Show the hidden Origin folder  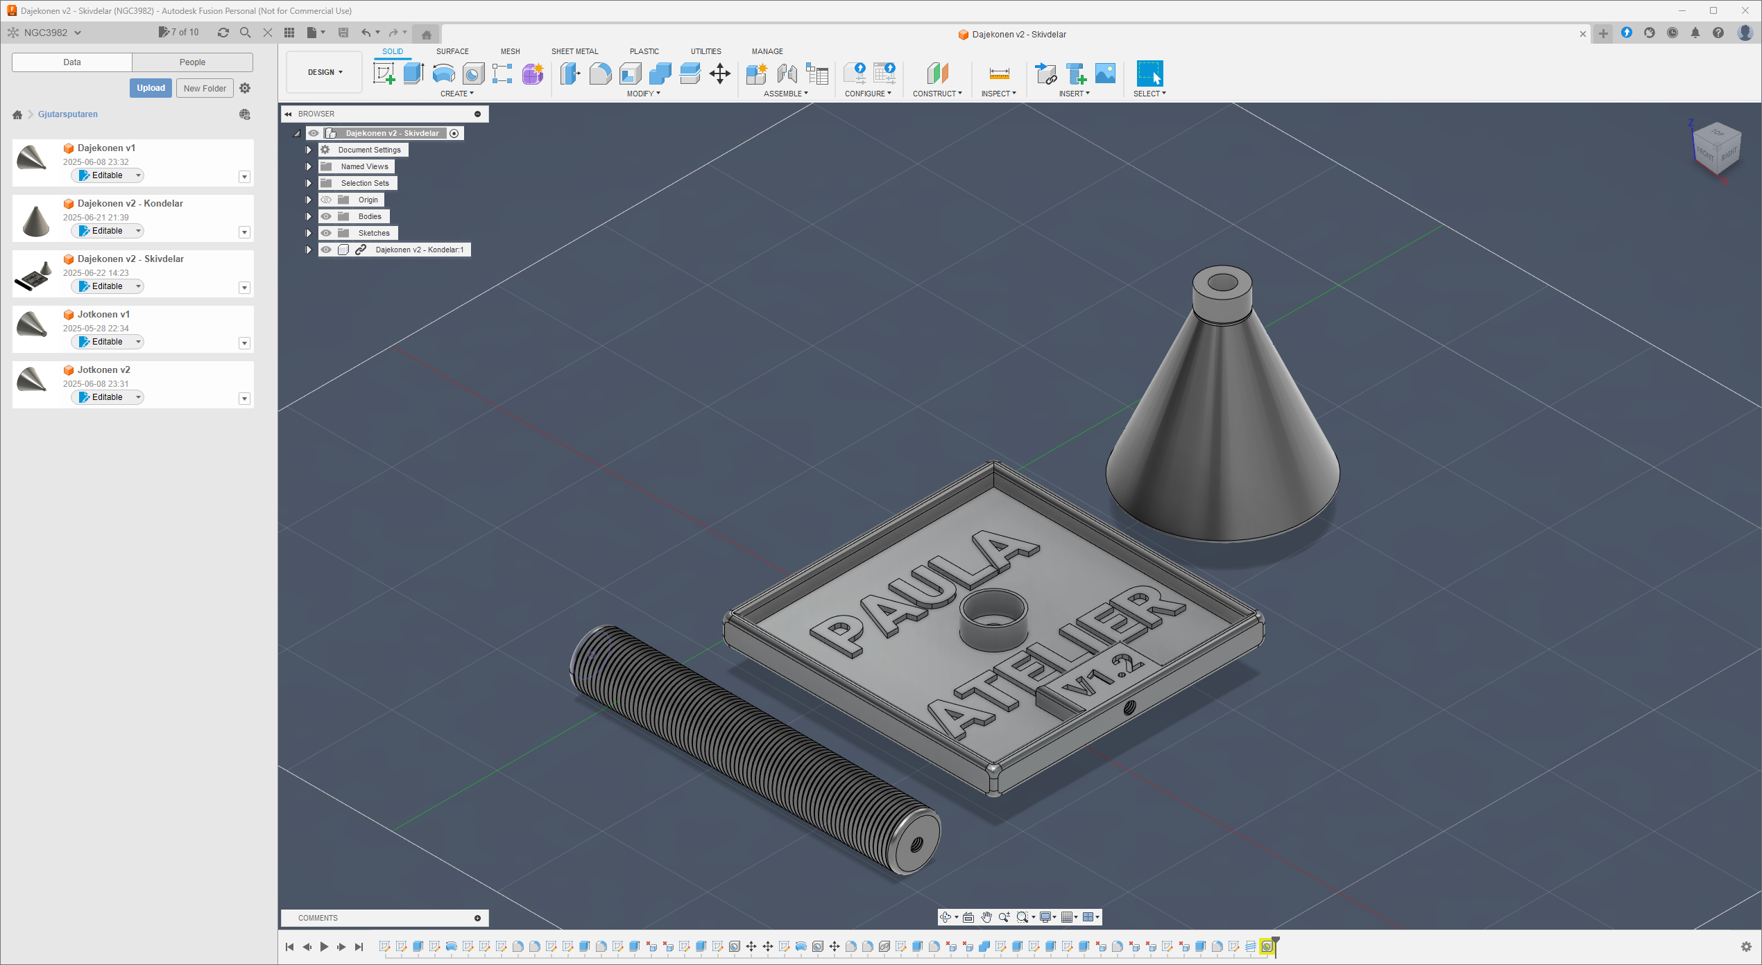tap(326, 200)
